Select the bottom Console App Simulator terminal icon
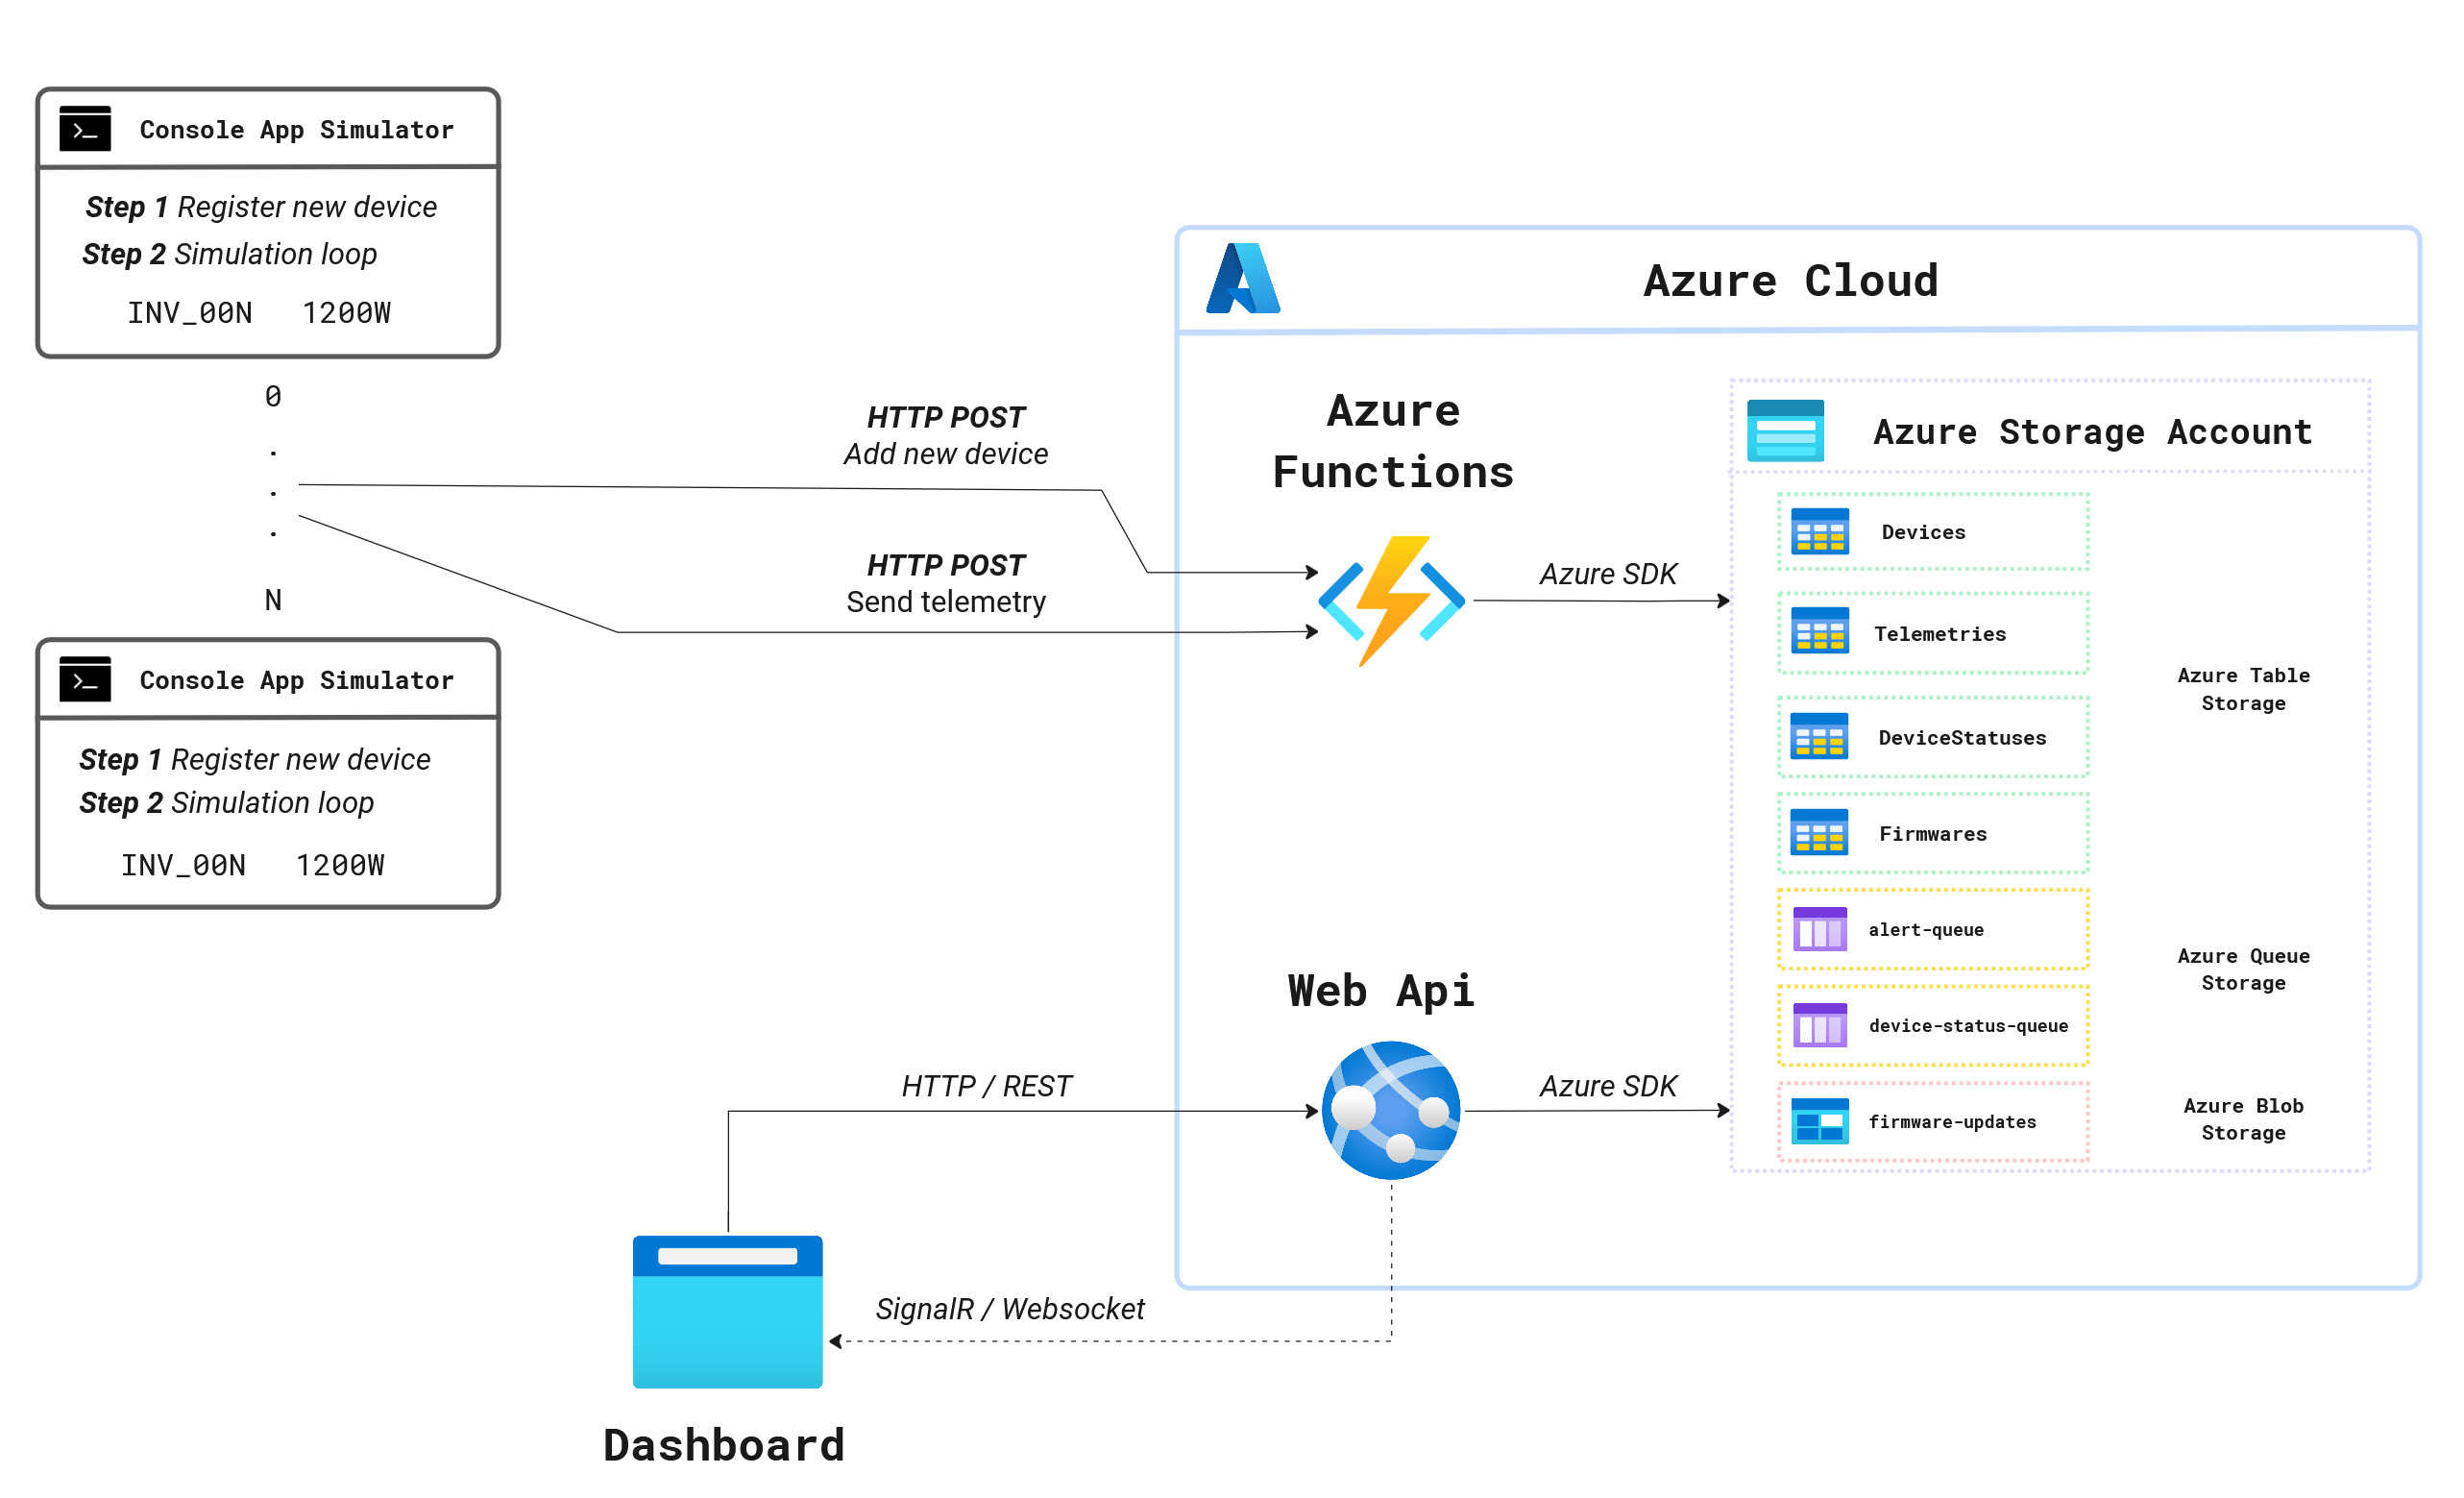This screenshot has height=1498, width=2464. click(x=84, y=680)
